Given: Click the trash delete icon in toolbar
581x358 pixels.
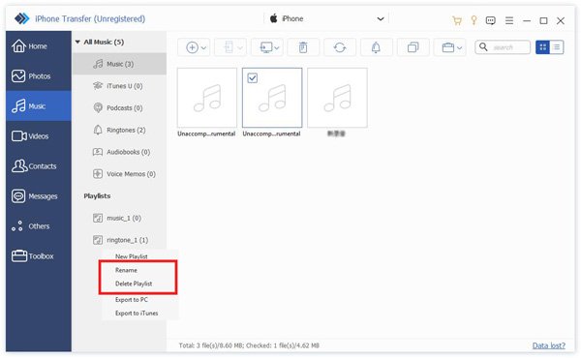Looking at the screenshot, I should (x=303, y=47).
